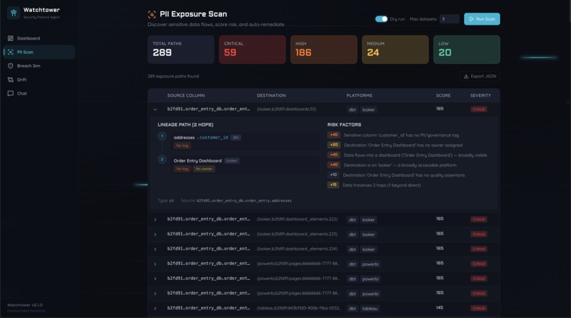Viewport: 571px width, 318px height.
Task: Click the Dashboard grid icon
Action: (11, 38)
